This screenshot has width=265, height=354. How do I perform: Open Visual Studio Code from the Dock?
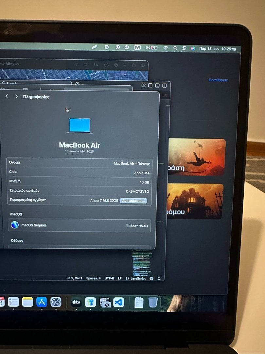point(119,302)
